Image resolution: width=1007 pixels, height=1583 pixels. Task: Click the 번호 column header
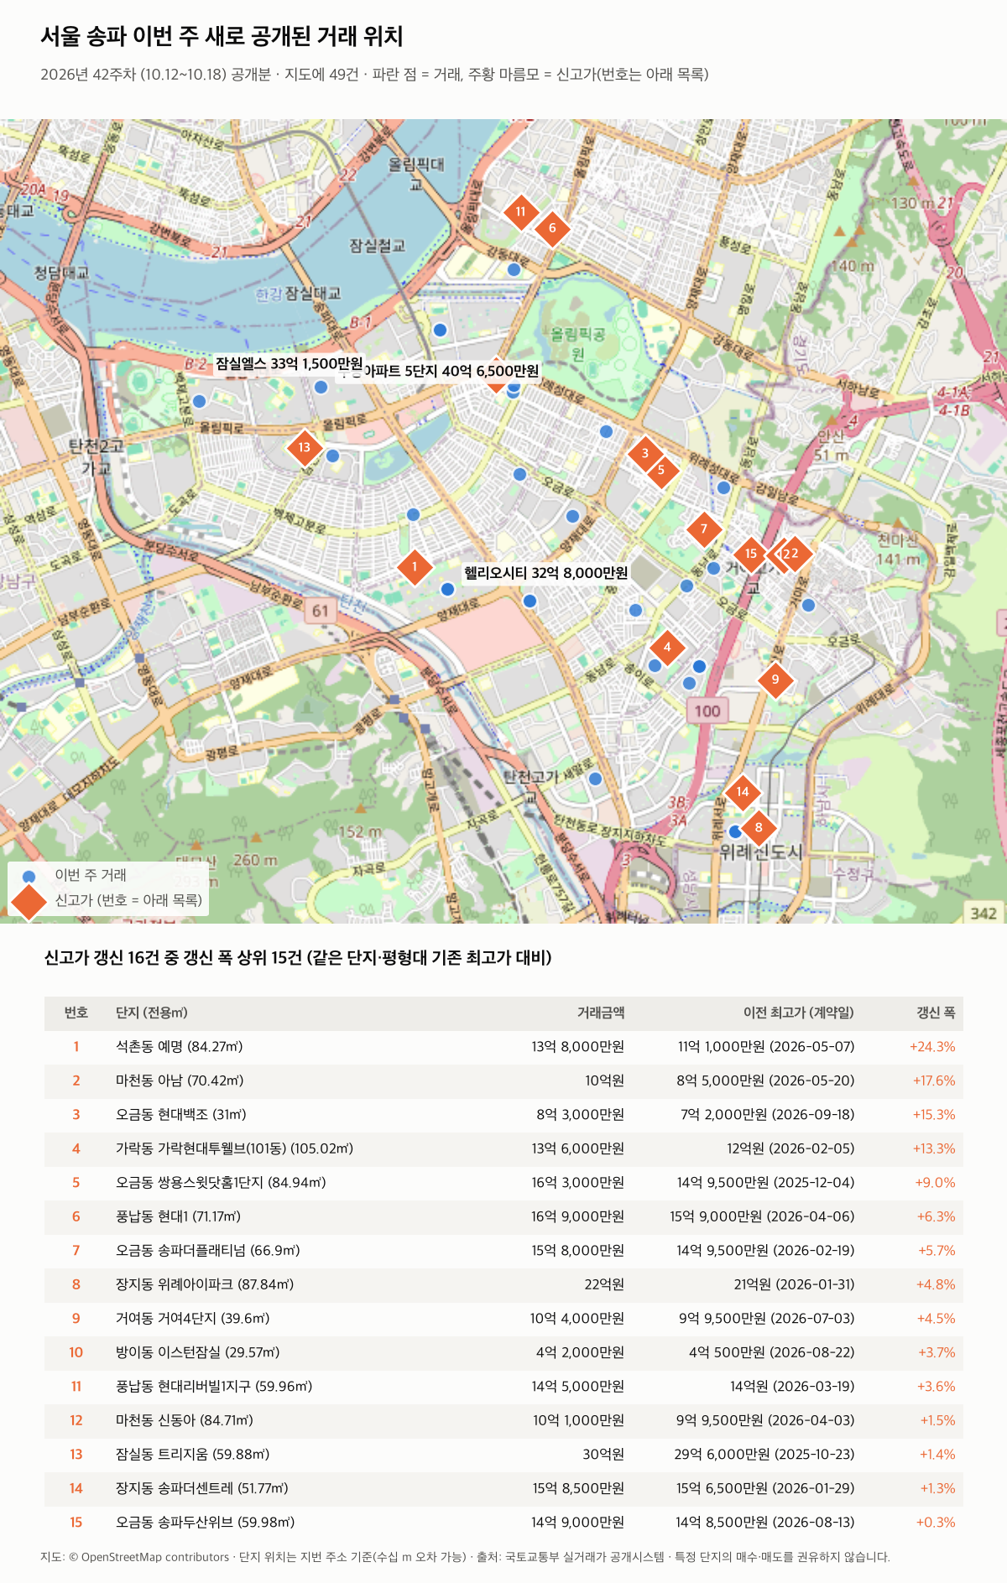coord(76,1013)
